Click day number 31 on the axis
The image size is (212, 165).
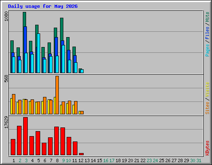(199, 160)
